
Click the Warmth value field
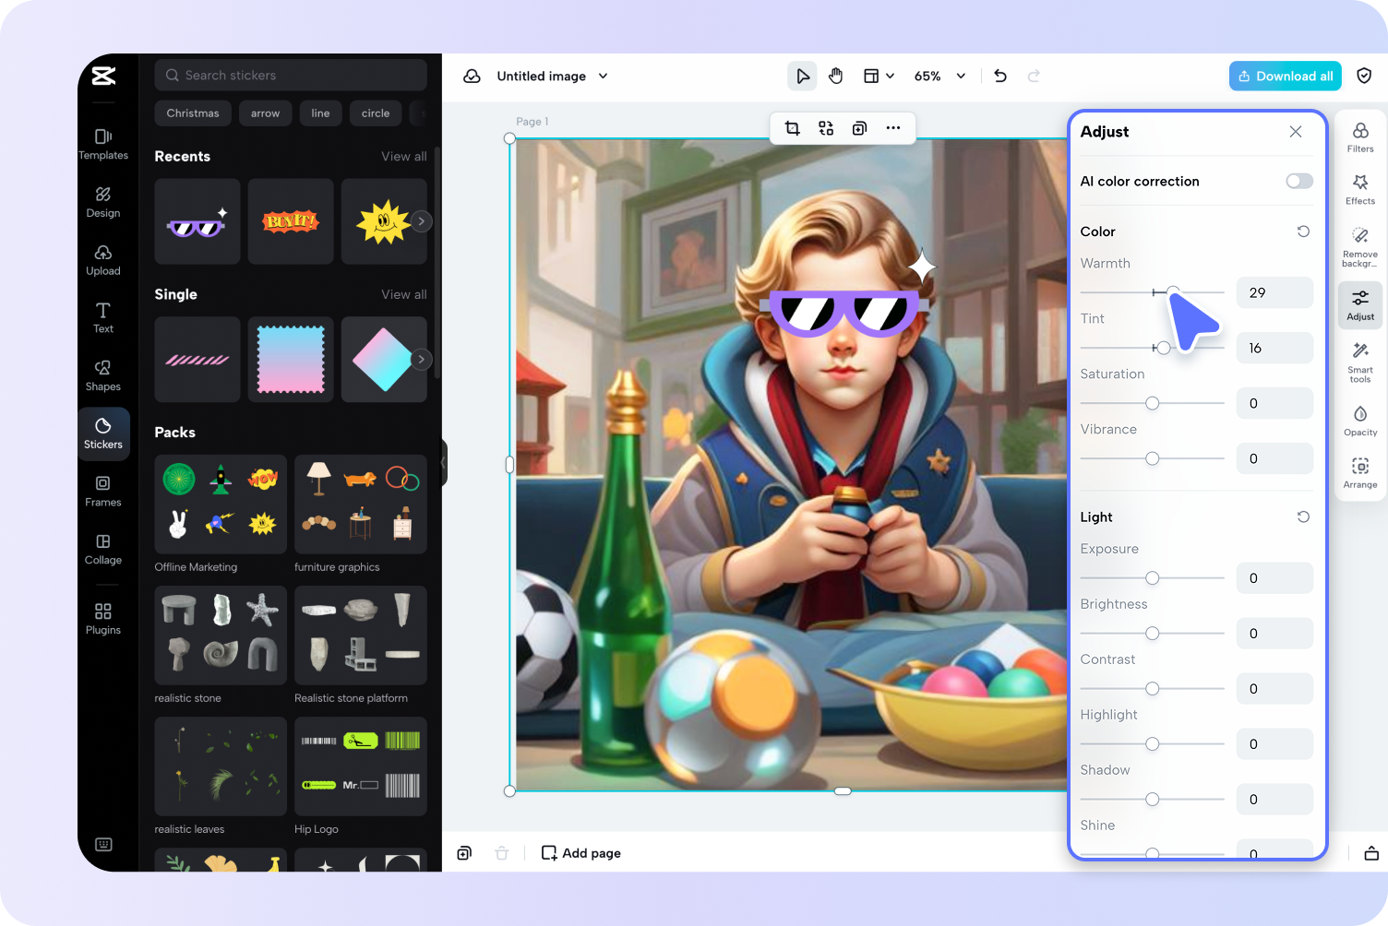[1274, 292]
